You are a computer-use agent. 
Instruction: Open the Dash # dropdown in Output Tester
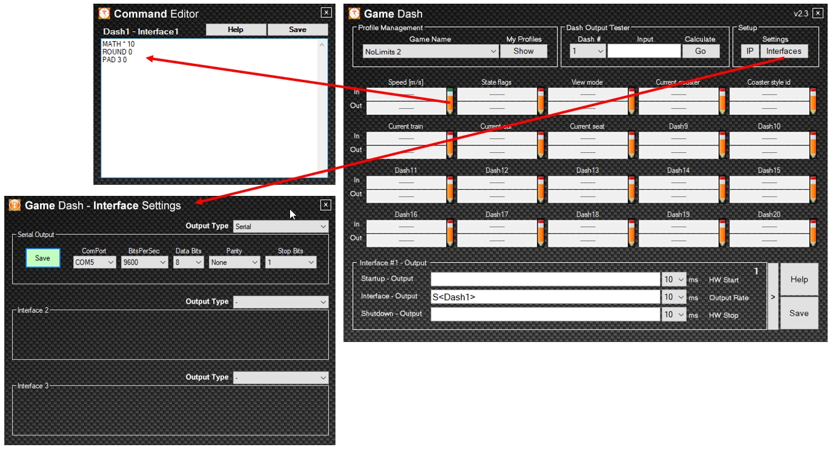click(588, 52)
